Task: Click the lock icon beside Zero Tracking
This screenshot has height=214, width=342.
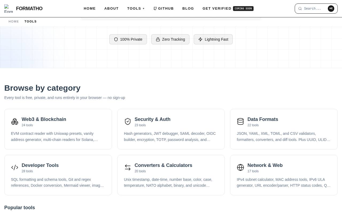Action: 158,39
